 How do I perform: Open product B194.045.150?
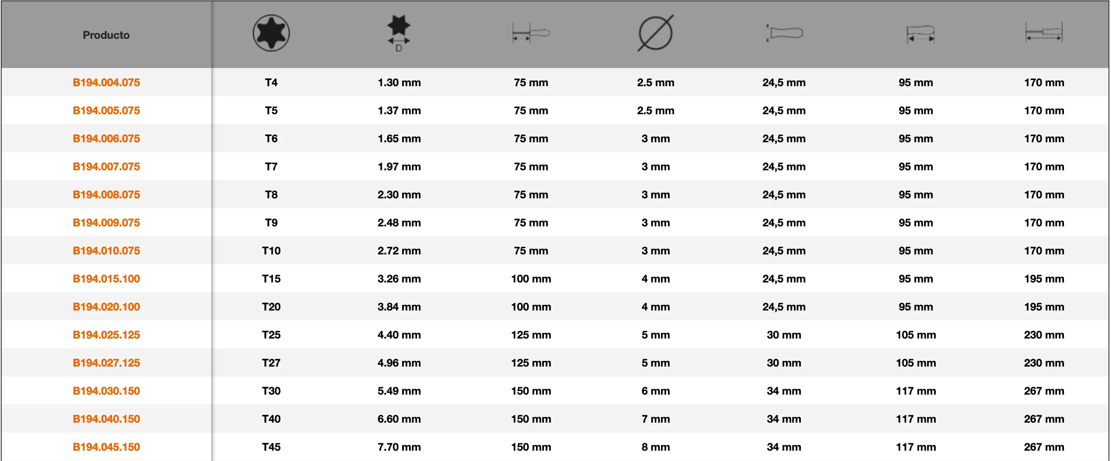click(106, 447)
